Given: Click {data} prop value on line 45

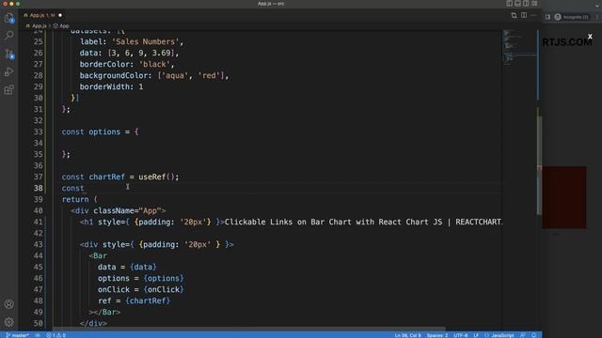Looking at the screenshot, I should [x=143, y=267].
